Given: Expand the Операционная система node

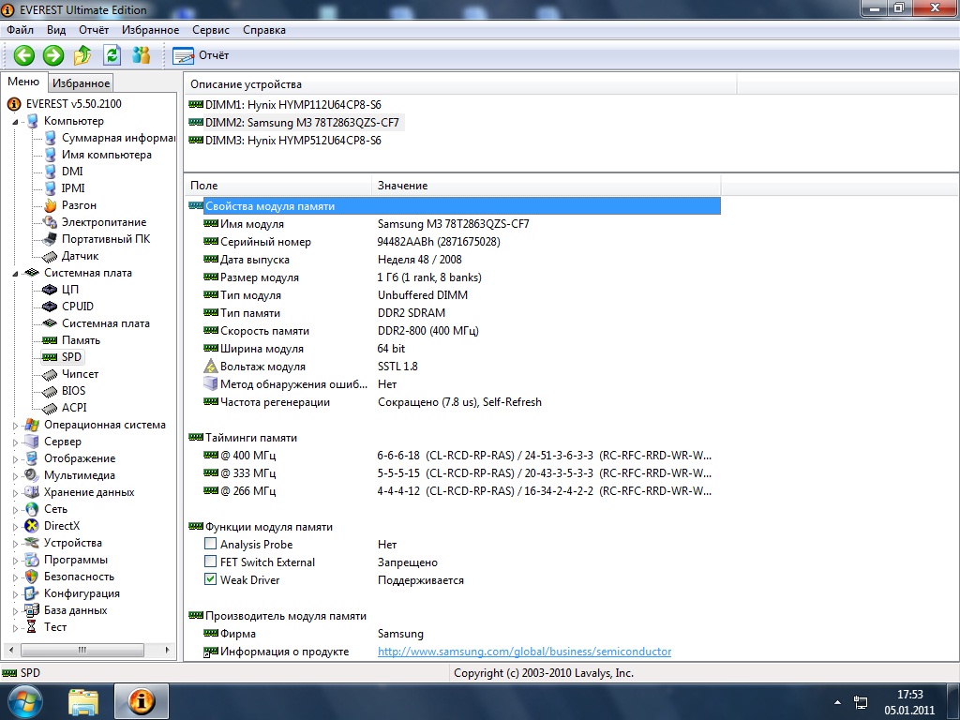Looking at the screenshot, I should pyautogui.click(x=16, y=425).
